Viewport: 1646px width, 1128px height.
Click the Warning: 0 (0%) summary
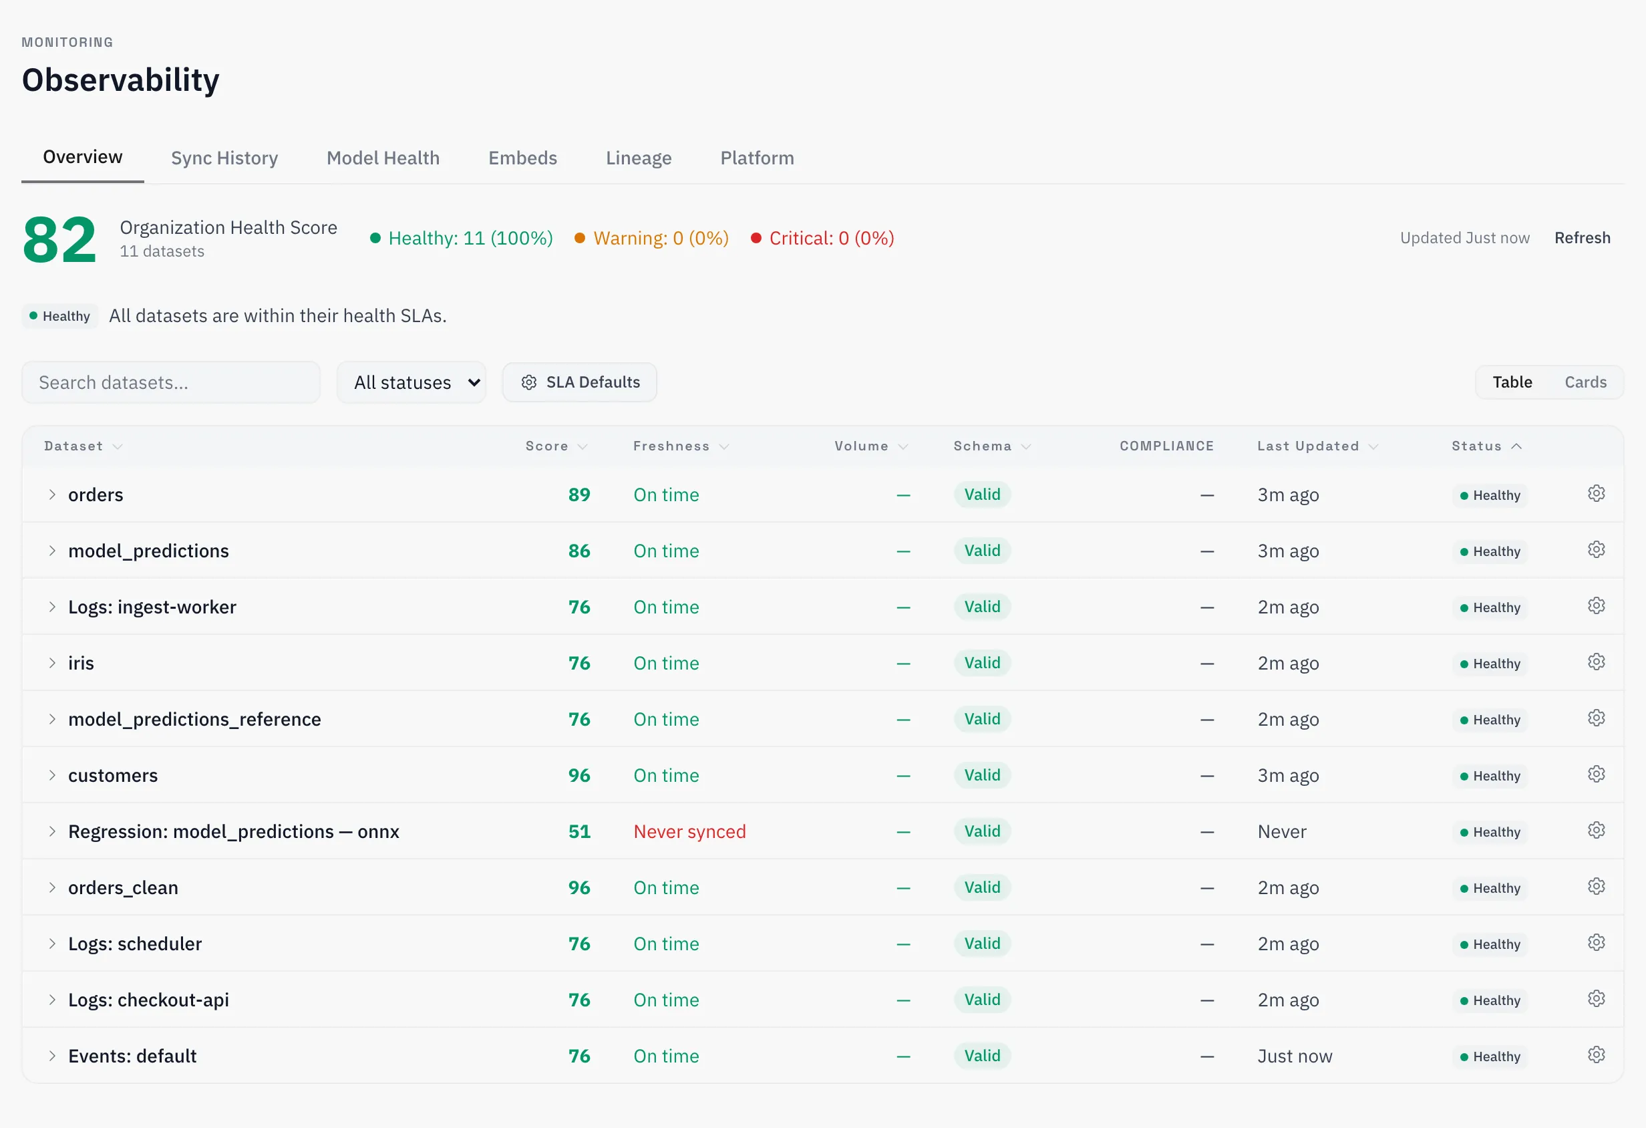click(651, 238)
